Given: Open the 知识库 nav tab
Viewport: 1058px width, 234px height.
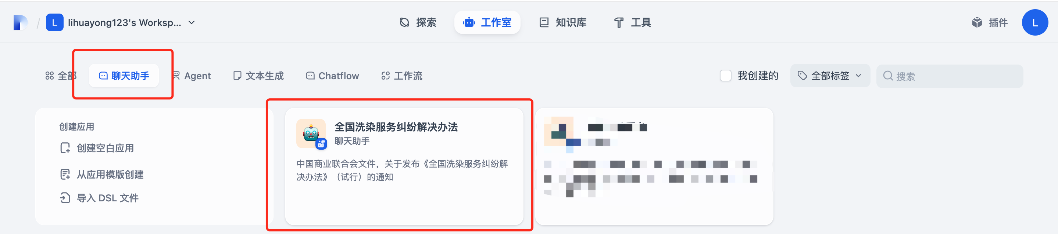Looking at the screenshot, I should (x=563, y=22).
